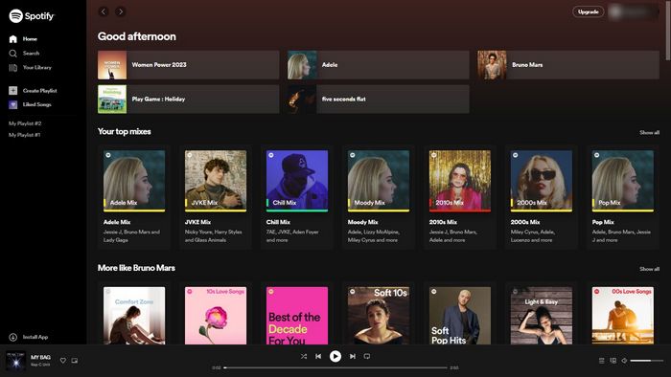Viewport: 671px width, 377px height.
Task: Play the current track
Action: tap(335, 356)
